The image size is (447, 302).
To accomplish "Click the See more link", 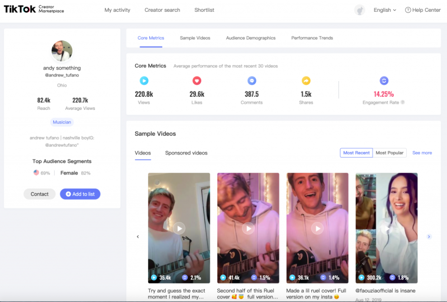I will pyautogui.click(x=422, y=153).
